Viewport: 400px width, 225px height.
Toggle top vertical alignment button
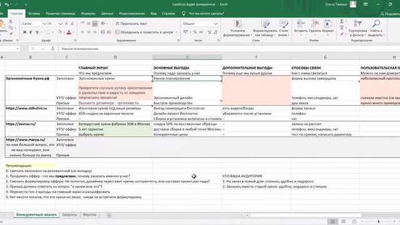[82, 24]
